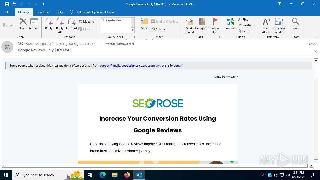
Task: Click the vertical scrollbar down arrow
Action: 316,161
